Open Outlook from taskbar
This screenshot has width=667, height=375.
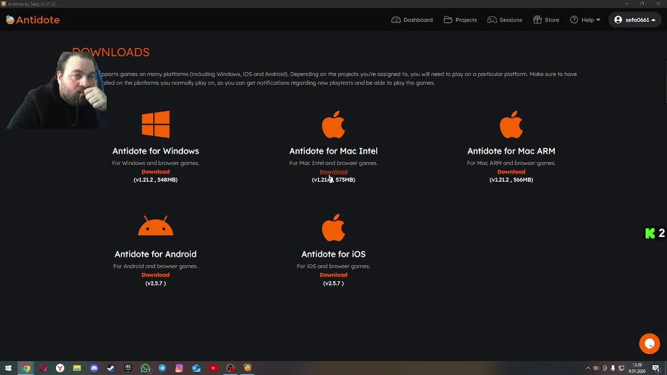click(x=196, y=368)
